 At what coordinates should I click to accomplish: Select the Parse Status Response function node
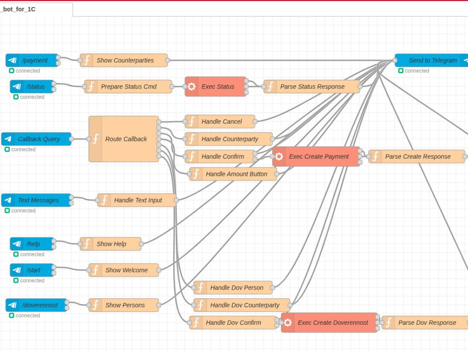[312, 87]
